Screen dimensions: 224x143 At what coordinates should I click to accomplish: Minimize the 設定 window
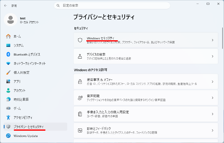(x=198, y=4)
